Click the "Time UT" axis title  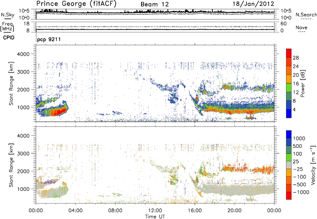coord(155,216)
